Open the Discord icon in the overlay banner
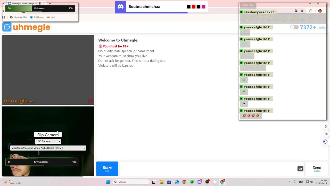 point(121,7)
